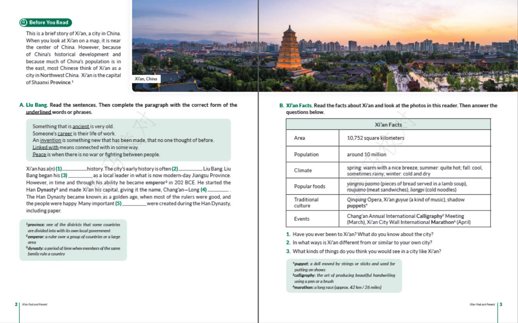Click the Events row in the table
This screenshot has height=323, width=518.
[388, 219]
